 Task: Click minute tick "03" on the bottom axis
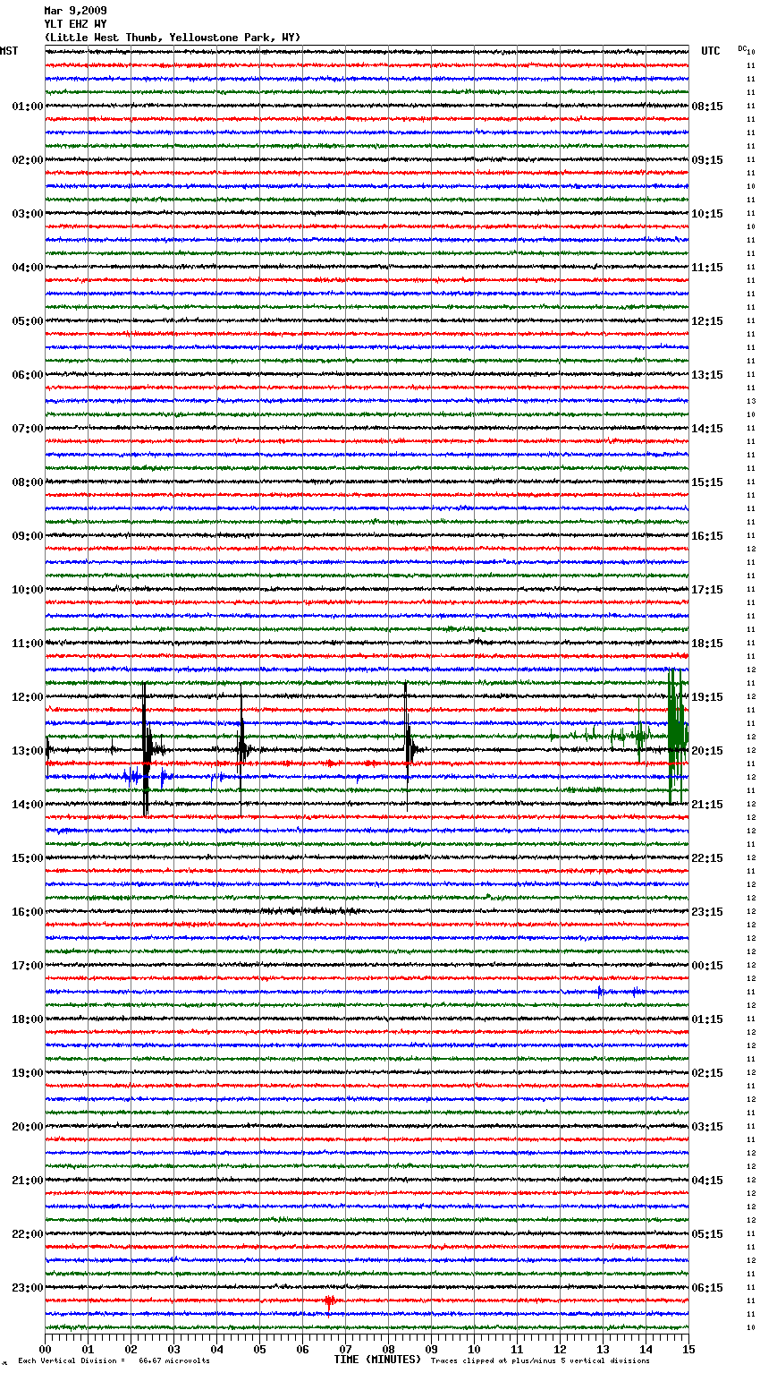coord(173,1349)
